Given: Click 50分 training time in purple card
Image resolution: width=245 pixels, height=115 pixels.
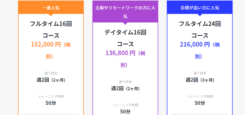Looking at the screenshot, I should (x=125, y=111).
